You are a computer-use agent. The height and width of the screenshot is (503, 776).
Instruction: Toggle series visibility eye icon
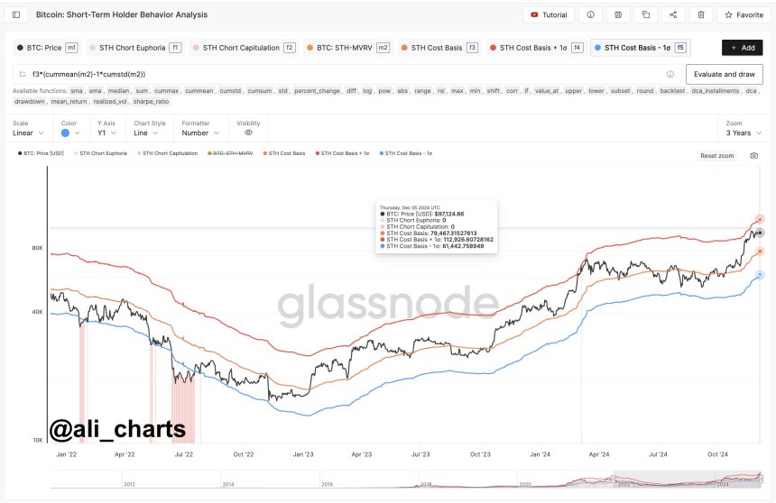[248, 133]
